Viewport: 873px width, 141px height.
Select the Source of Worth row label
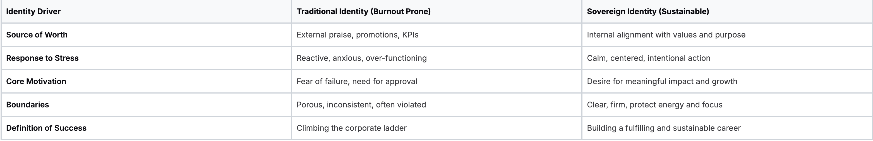pos(37,35)
